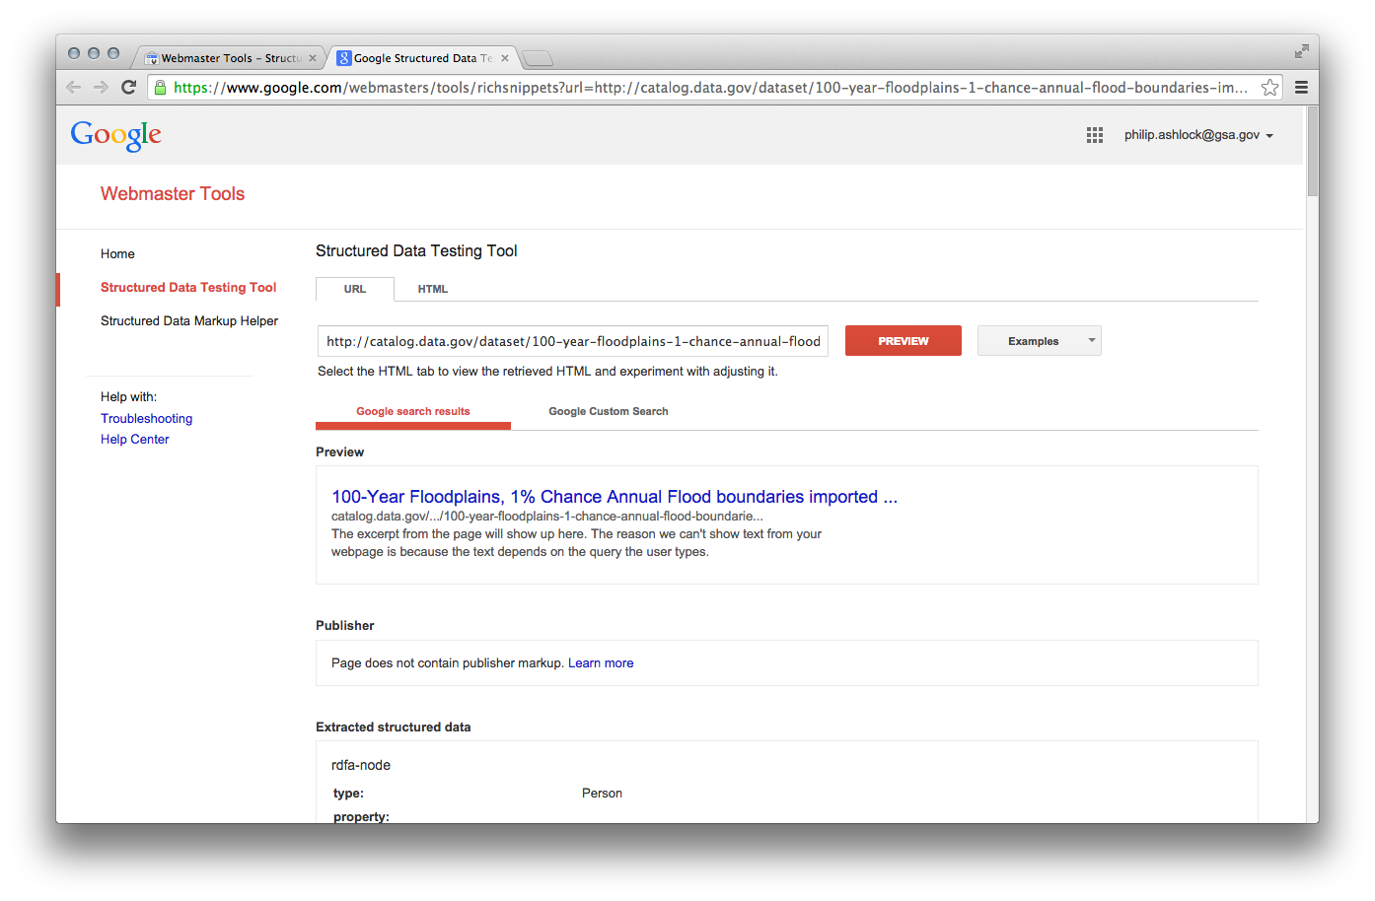
Task: Click the rdfa-node entry
Action: pos(361,765)
